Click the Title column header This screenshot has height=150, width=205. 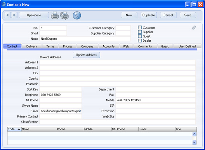coord(186,129)
